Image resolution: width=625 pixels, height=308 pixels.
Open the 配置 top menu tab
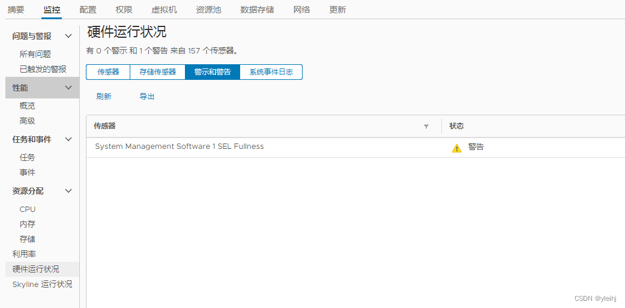pyautogui.click(x=88, y=10)
